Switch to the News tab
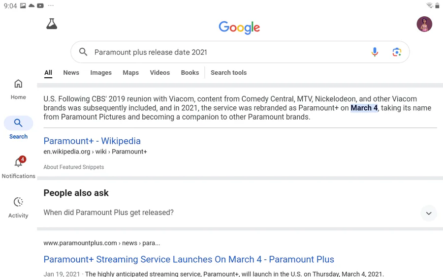 coord(71,73)
